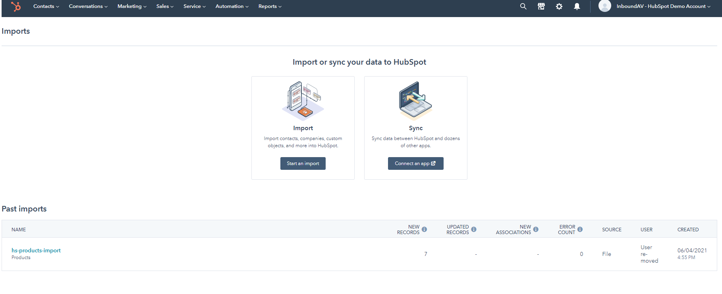722x294 pixels.
Task: Expand the Service menu
Action: pyautogui.click(x=195, y=6)
